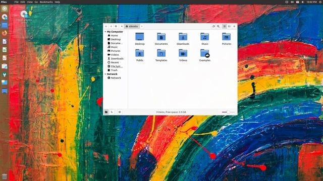Screen dimensions: 323x181
Task: Open File System in the sidebar
Action: (x=115, y=66)
